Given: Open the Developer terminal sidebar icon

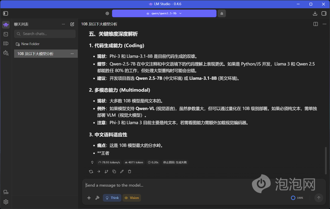Looking at the screenshot, I should tap(6, 34).
